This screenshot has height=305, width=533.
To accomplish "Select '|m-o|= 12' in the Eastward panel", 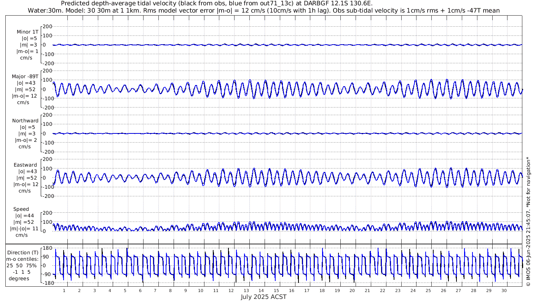I will 26,184.
